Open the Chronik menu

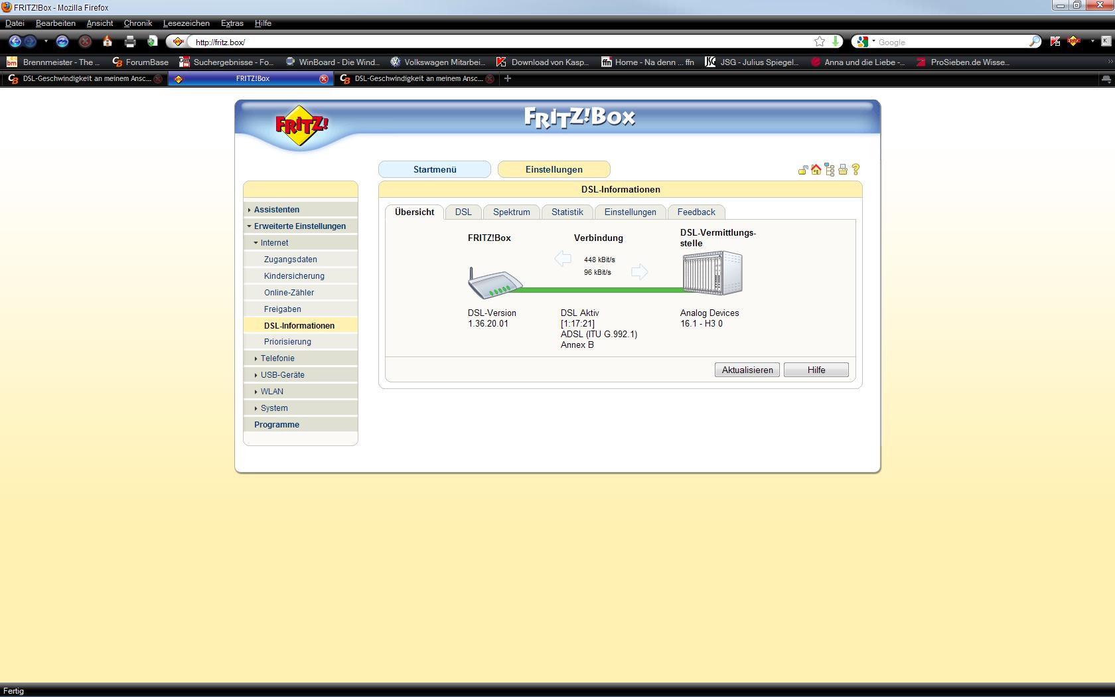138,23
